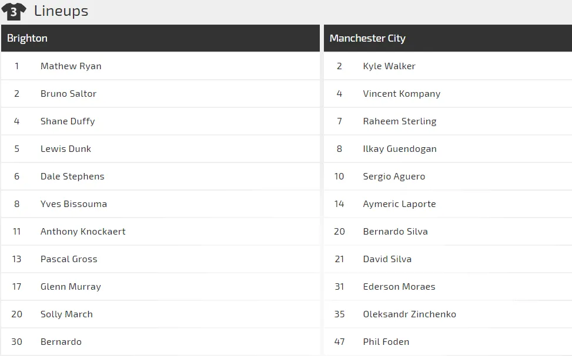Open Mathew Ryan's player link
The image size is (572, 356).
(x=71, y=66)
